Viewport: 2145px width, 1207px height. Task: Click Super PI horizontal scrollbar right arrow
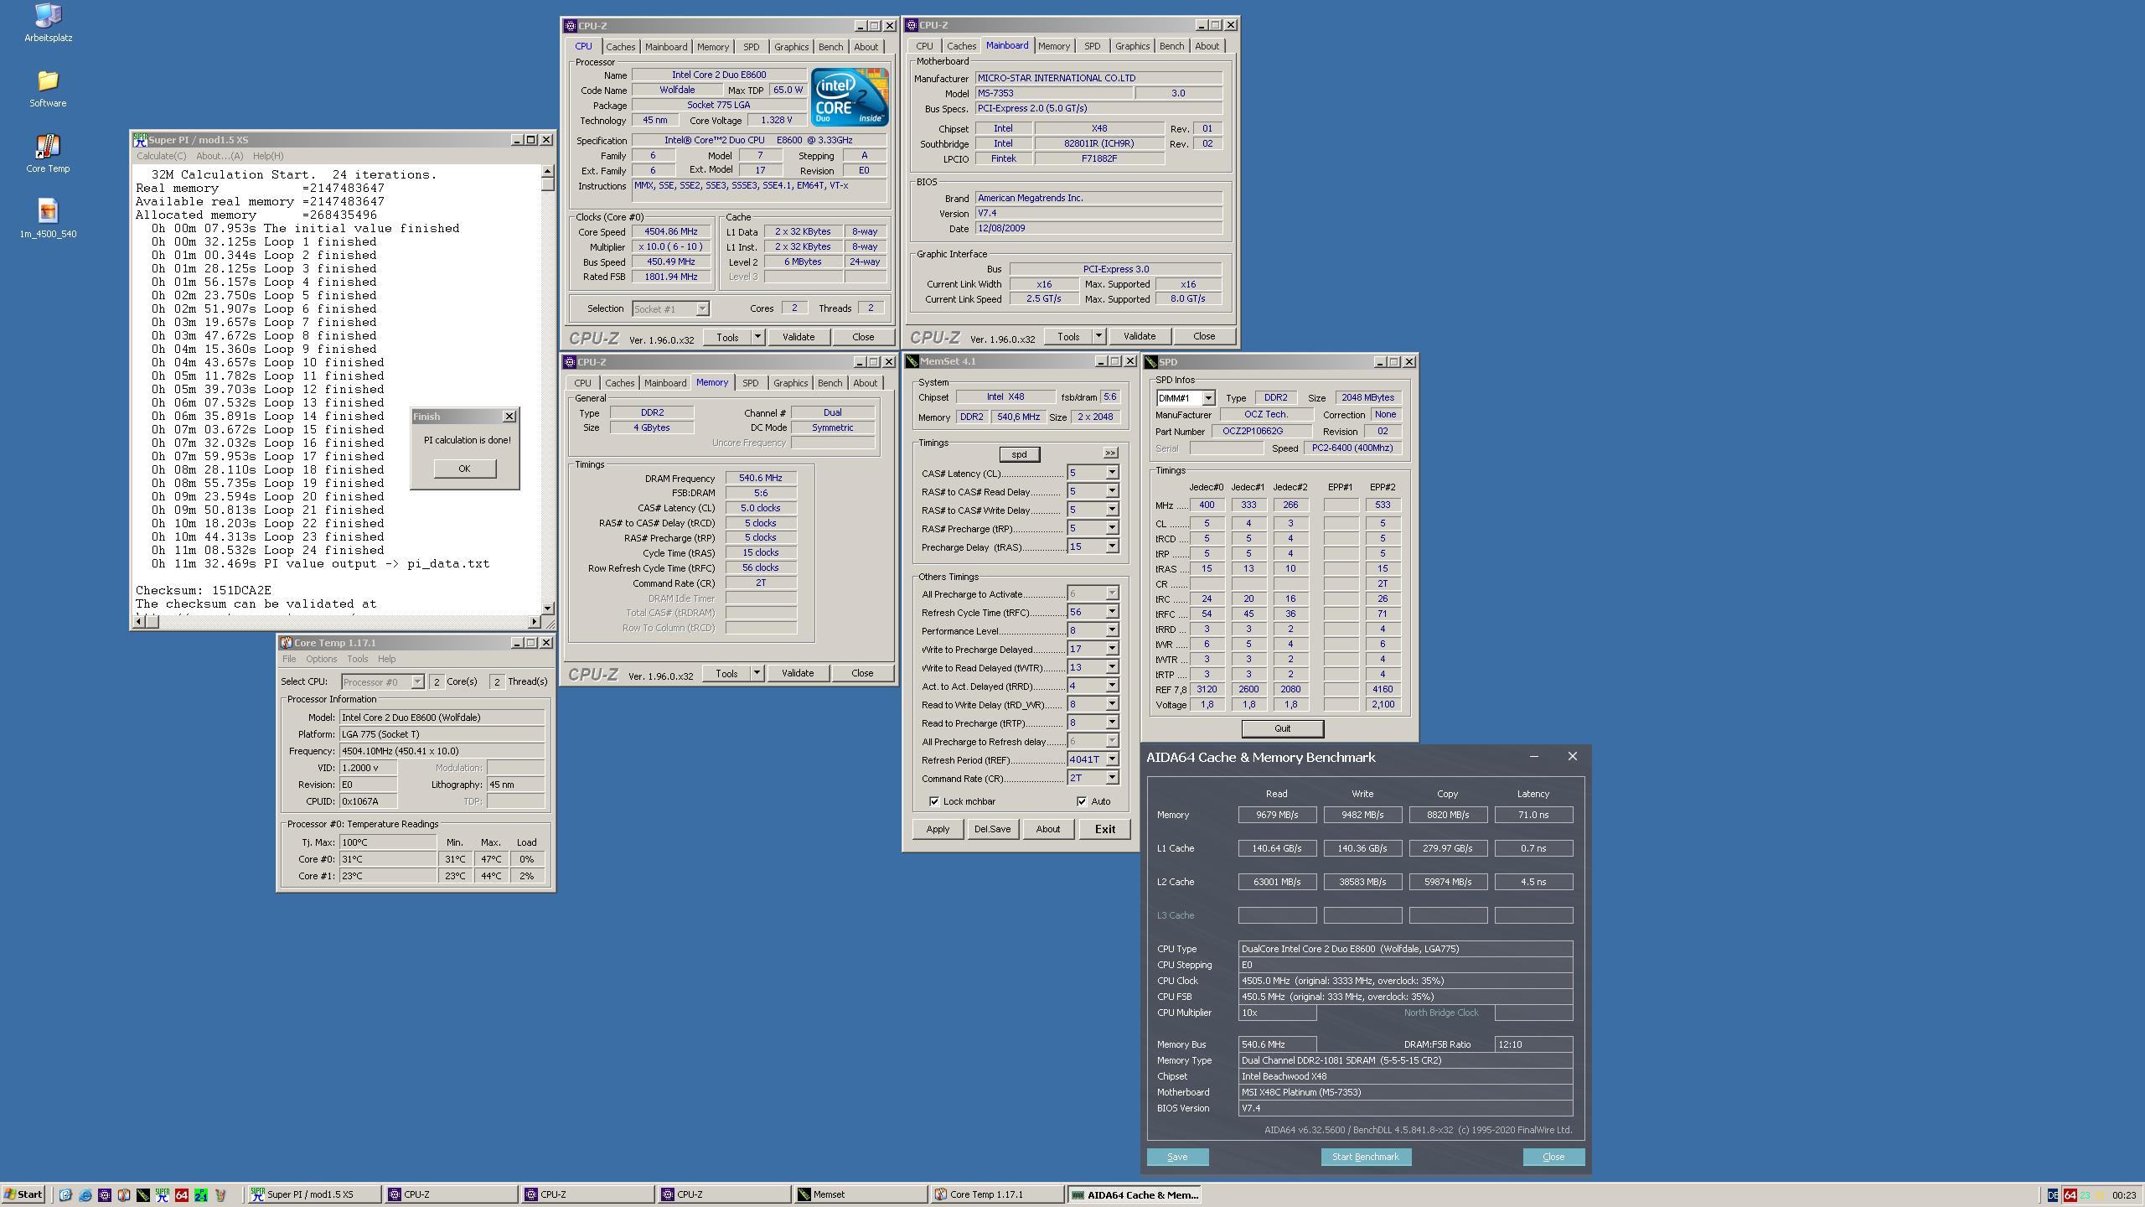click(535, 621)
